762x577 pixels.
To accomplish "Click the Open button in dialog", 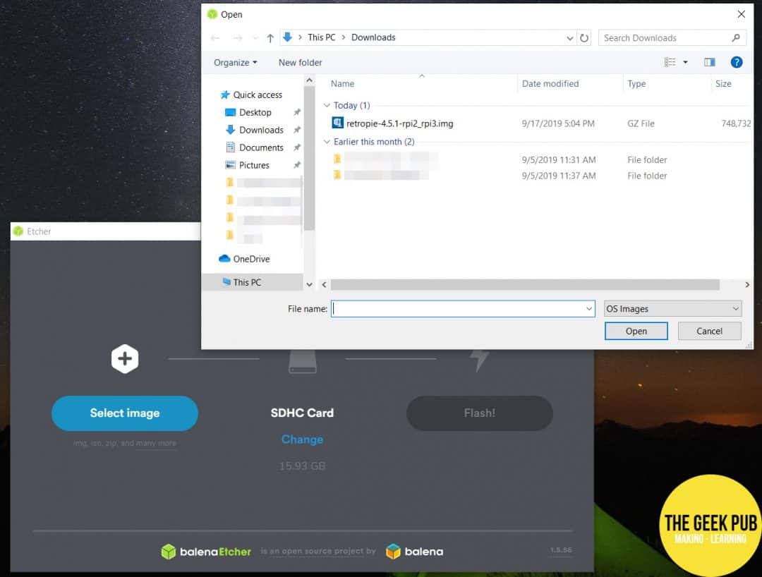I will pyautogui.click(x=636, y=331).
